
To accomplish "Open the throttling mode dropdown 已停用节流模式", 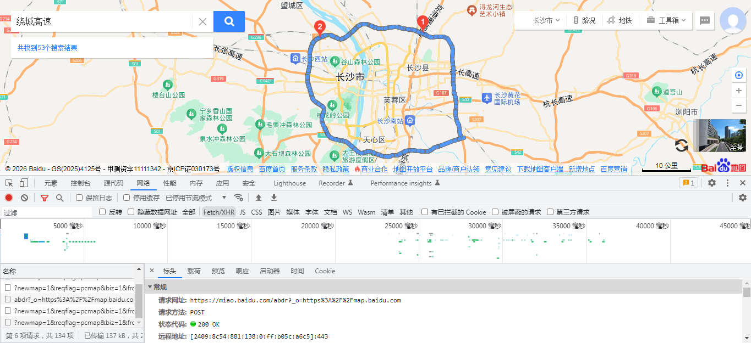I will click(x=196, y=198).
